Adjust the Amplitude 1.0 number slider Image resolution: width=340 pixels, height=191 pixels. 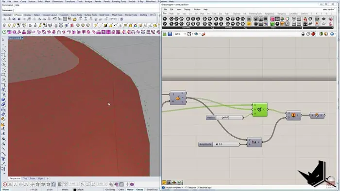click(x=219, y=144)
